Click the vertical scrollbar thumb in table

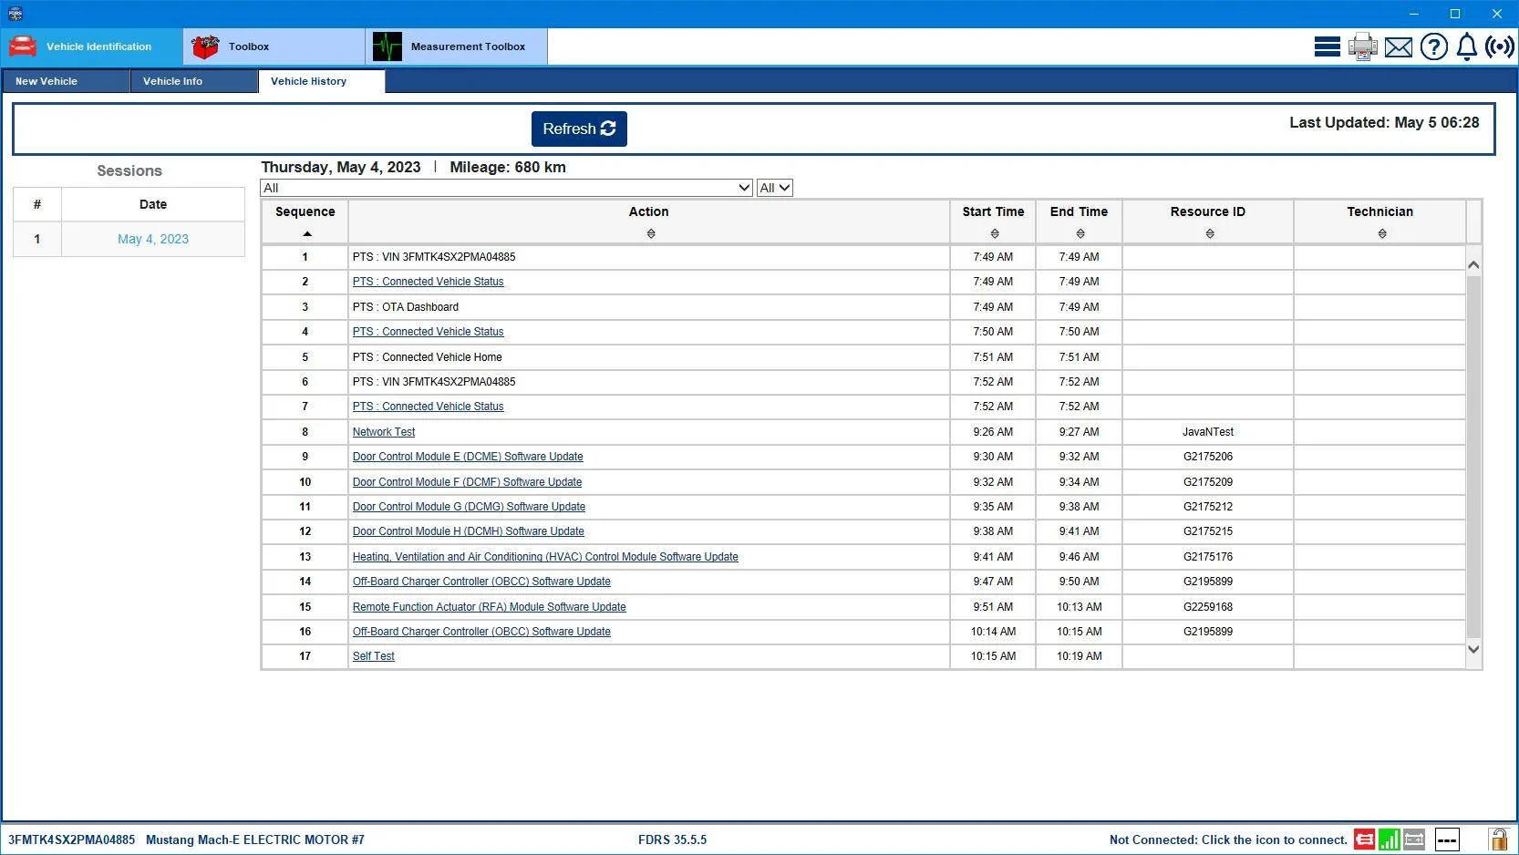[x=1473, y=456]
